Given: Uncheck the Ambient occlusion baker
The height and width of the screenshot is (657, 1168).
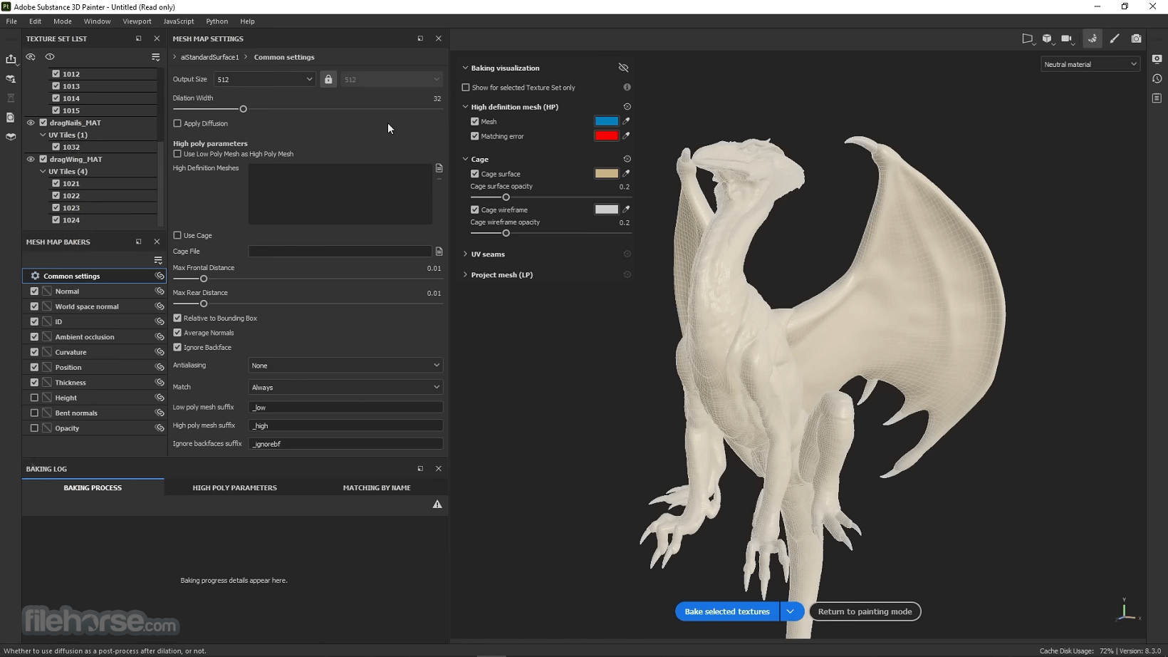Looking at the screenshot, I should tap(34, 337).
